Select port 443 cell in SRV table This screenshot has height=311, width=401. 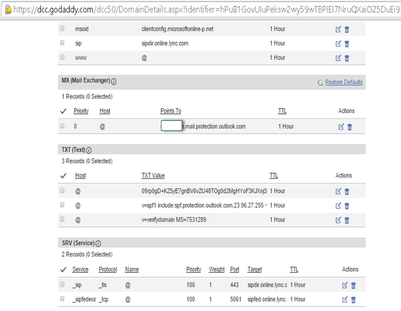pyautogui.click(x=234, y=285)
